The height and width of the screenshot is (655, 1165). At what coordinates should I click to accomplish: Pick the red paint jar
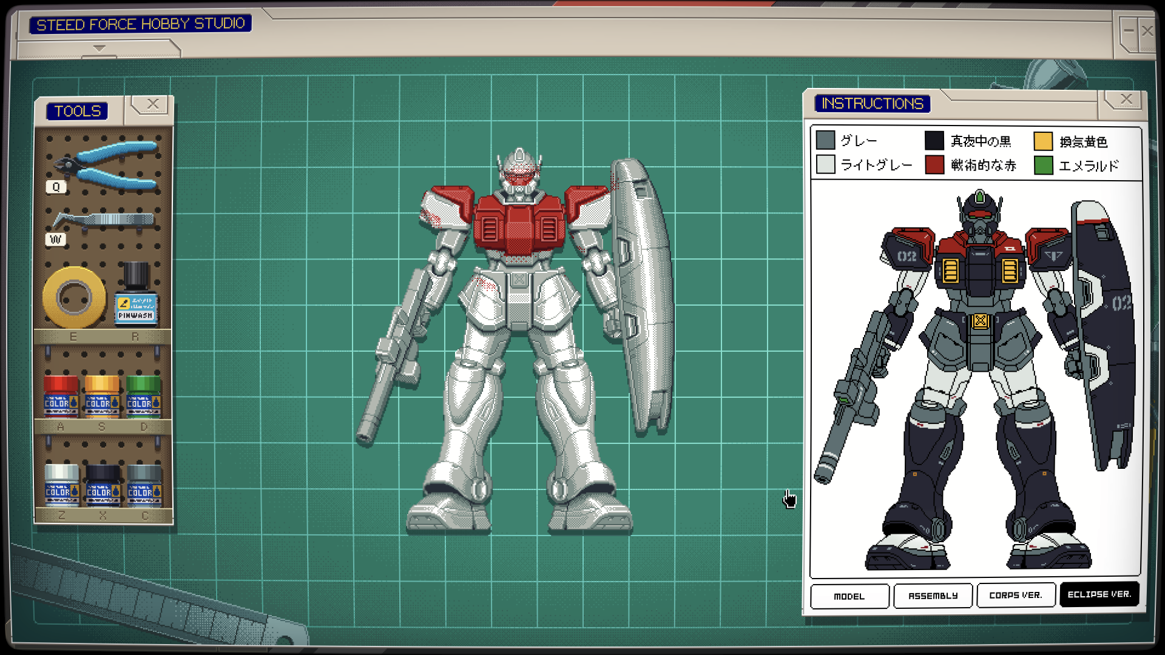tap(61, 397)
